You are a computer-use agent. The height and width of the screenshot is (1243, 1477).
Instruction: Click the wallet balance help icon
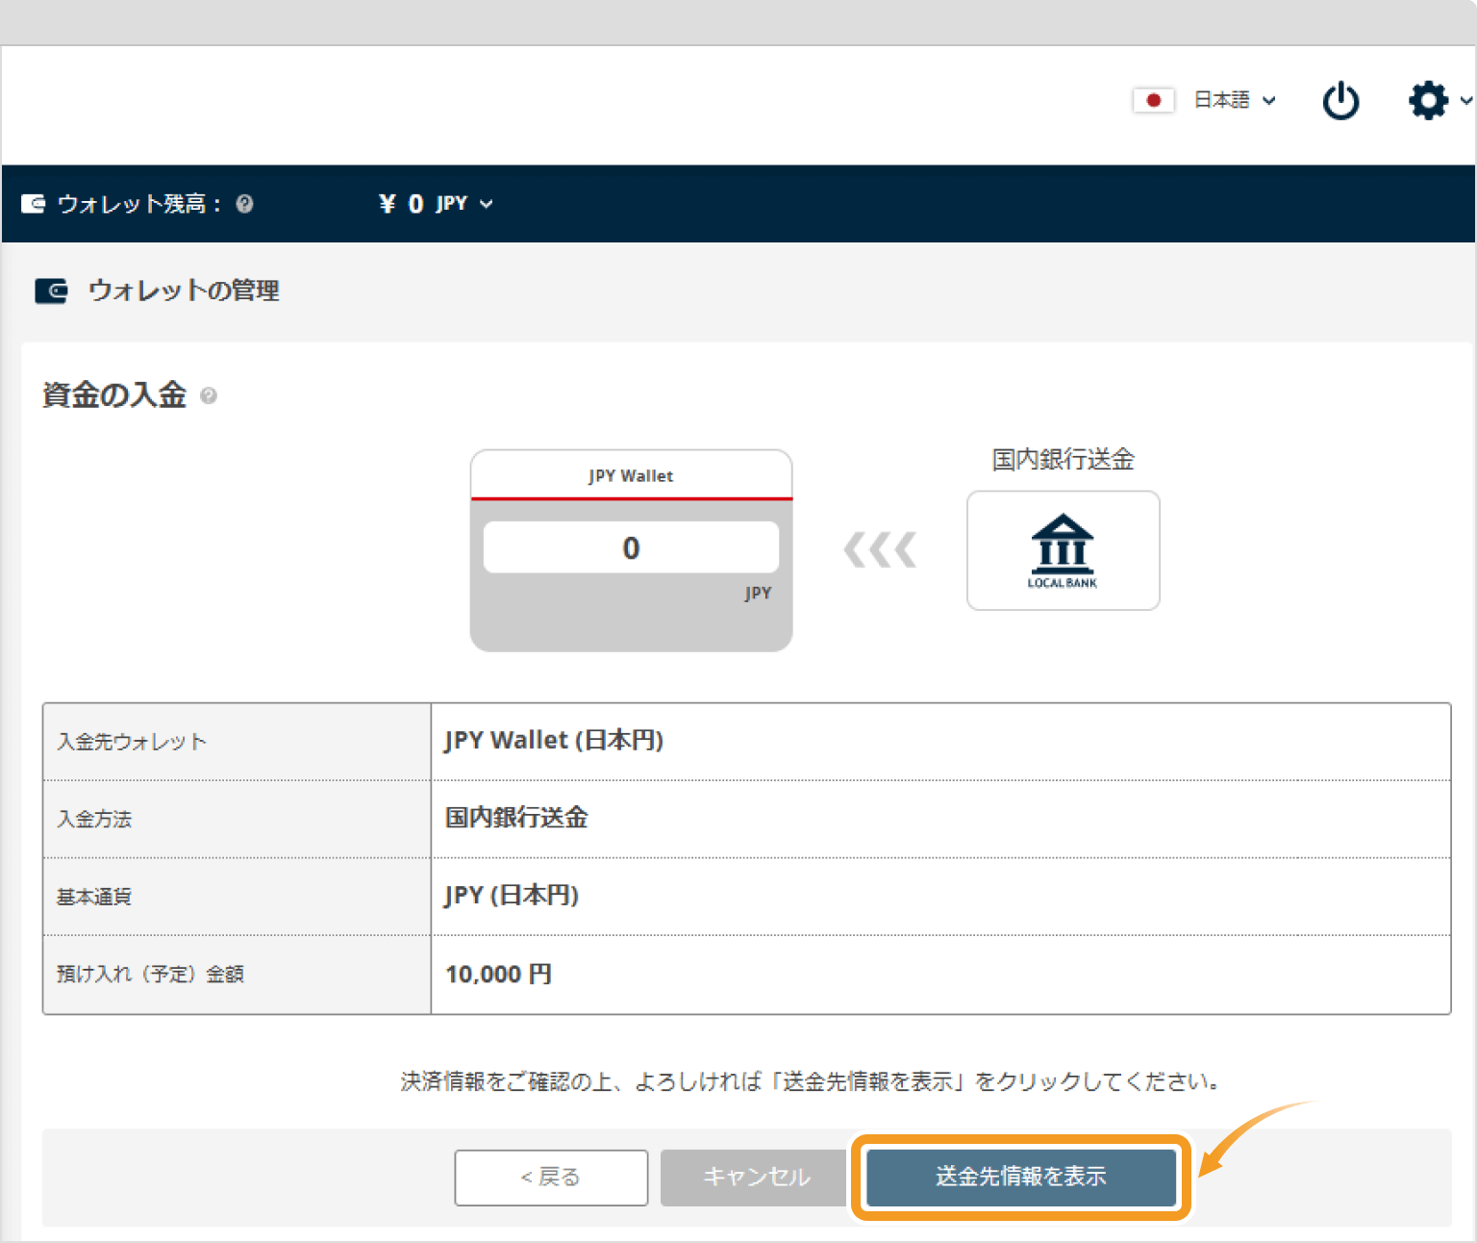tap(244, 204)
